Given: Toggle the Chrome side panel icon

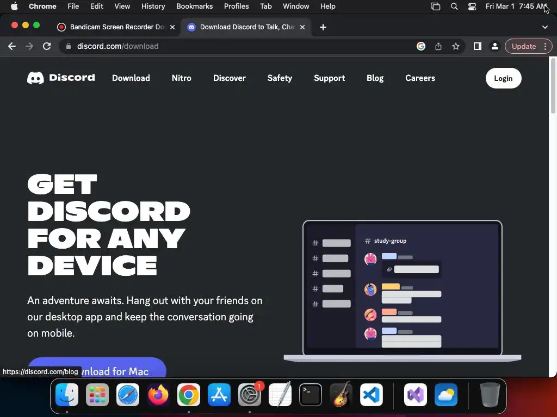Looking at the screenshot, I should [x=478, y=47].
